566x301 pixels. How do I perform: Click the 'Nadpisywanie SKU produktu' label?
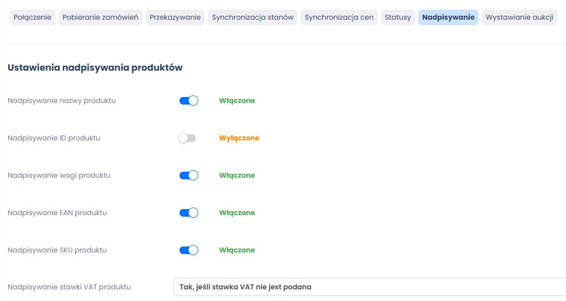[x=57, y=250]
